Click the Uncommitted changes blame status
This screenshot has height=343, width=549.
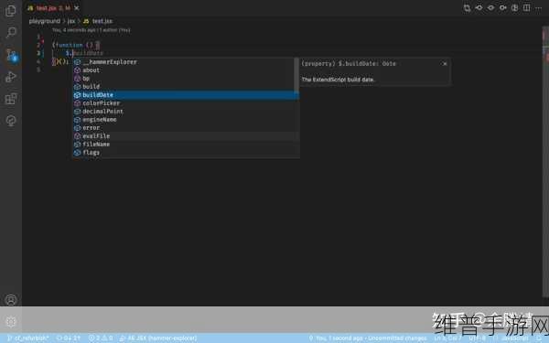(369, 338)
